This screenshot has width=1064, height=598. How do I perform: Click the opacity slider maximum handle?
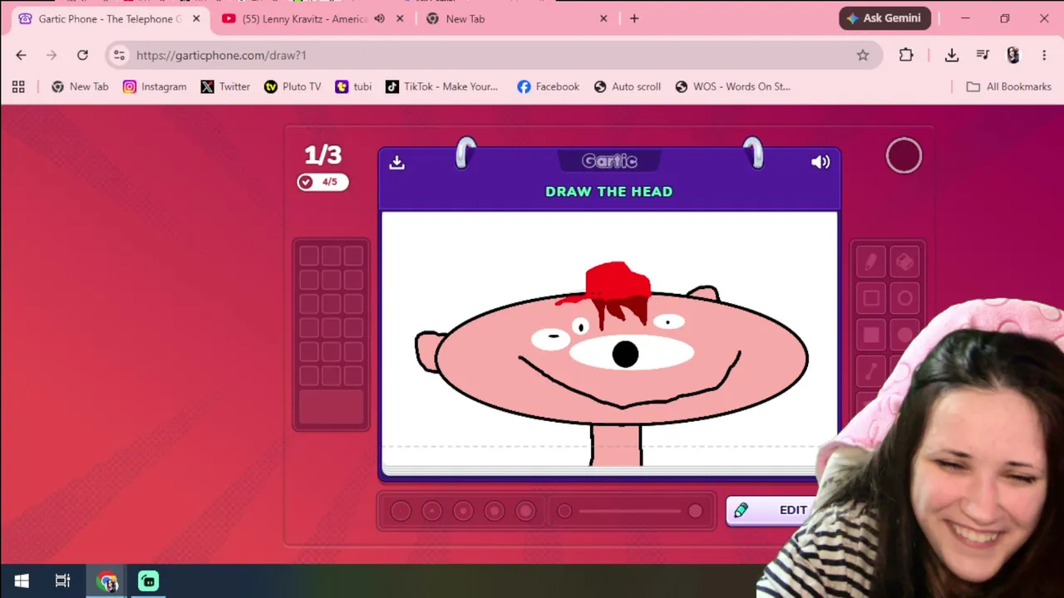696,512
